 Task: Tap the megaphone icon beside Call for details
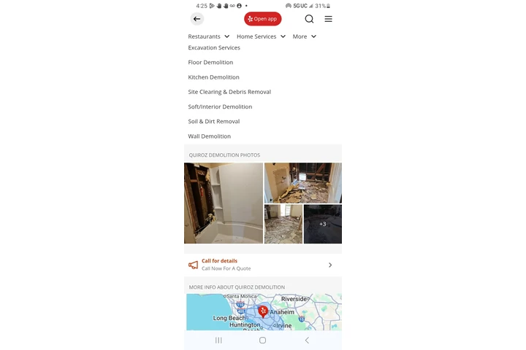(193, 265)
